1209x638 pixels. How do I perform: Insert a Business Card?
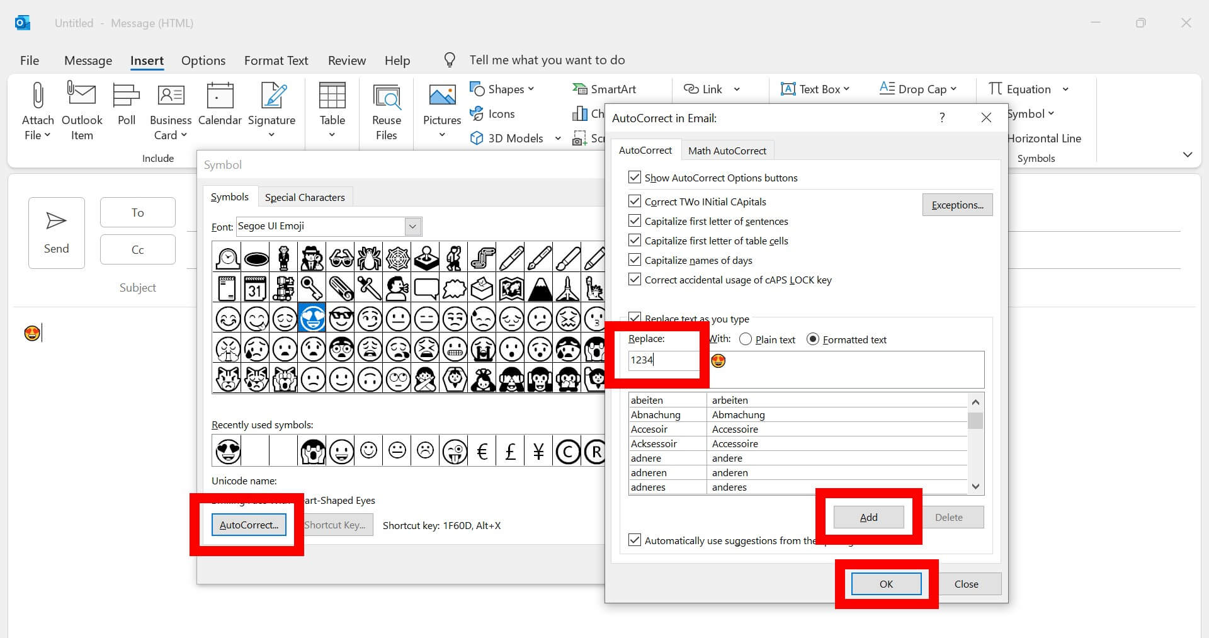click(x=170, y=111)
